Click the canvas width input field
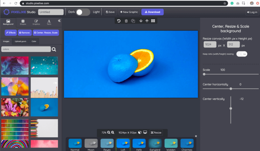The image size is (260, 151). pos(210,45)
